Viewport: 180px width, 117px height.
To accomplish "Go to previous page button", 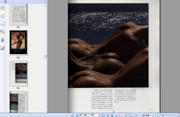I will pos(77,115).
